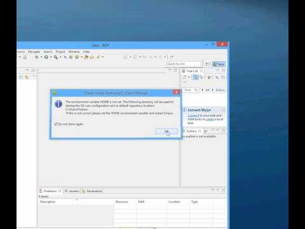Maximize the editor area
Viewport: 305px width, 229px height.
pyautogui.click(x=175, y=70)
